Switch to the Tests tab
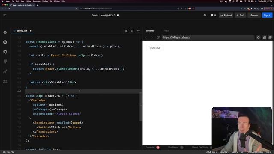The height and width of the screenshot is (154, 274). point(166,31)
